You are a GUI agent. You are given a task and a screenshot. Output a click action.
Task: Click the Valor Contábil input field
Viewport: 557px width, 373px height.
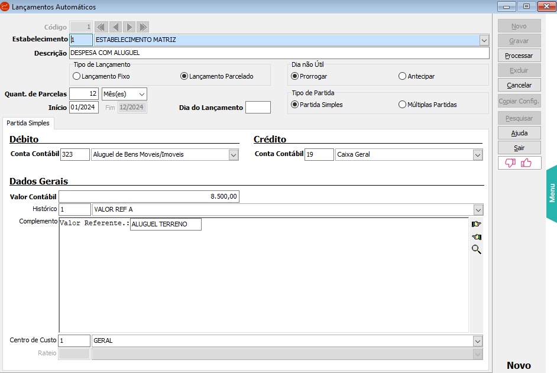point(148,196)
